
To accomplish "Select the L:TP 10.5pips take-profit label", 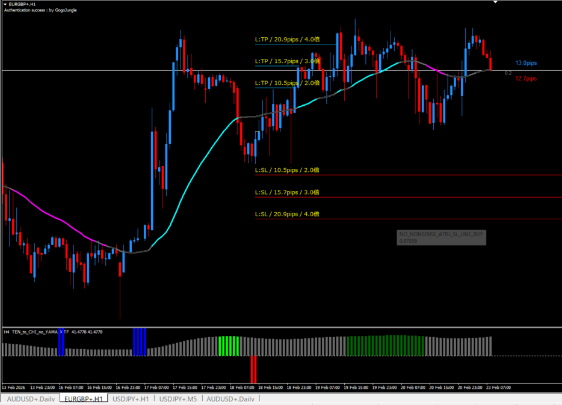I will point(286,83).
